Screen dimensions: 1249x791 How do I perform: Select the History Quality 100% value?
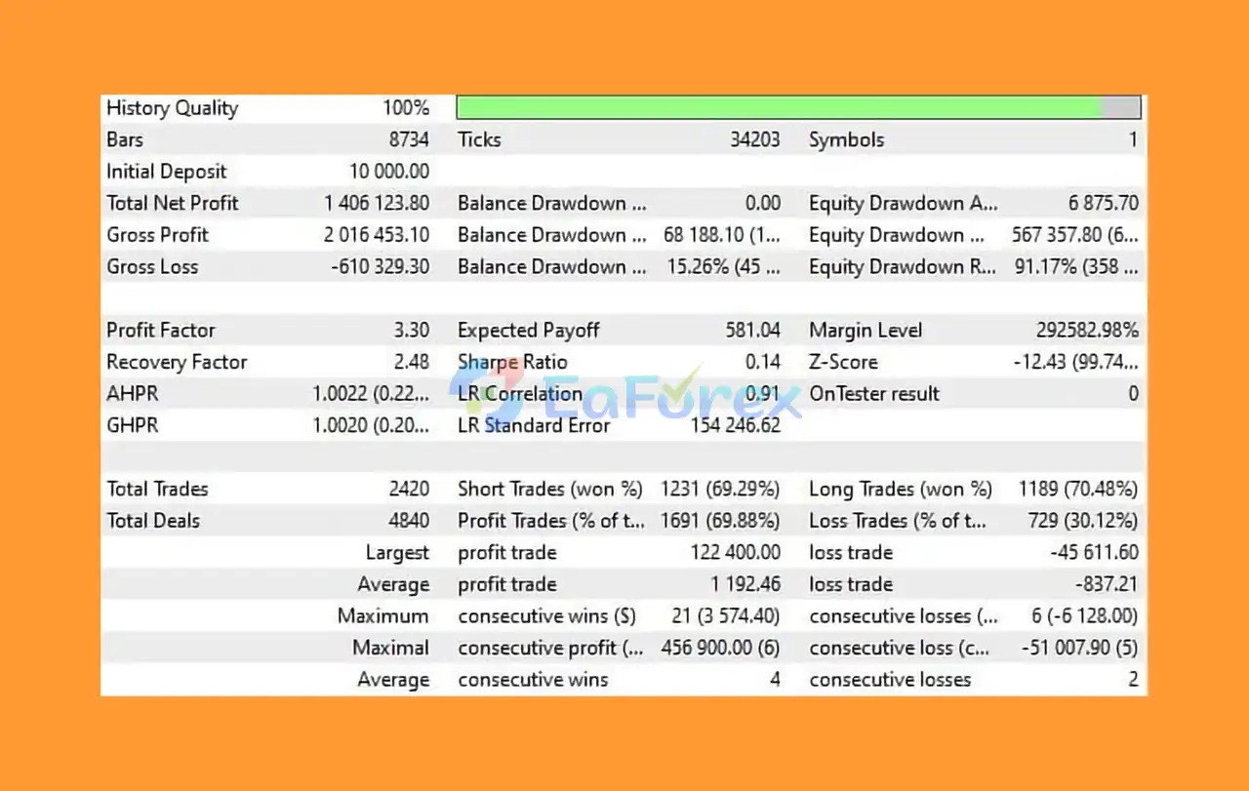click(x=406, y=108)
